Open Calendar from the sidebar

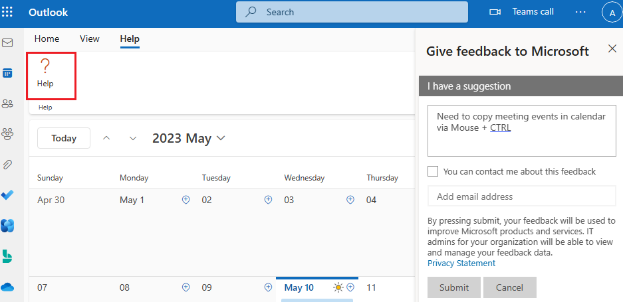tap(7, 73)
